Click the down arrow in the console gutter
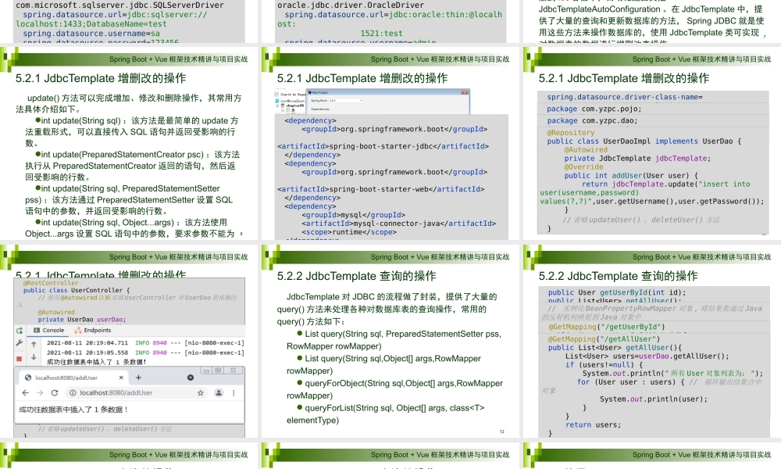This screenshot has height=469, width=781. pos(34,357)
